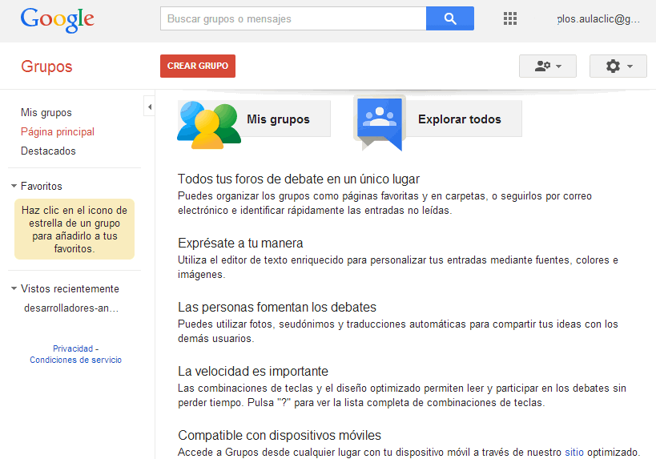
Task: Open the member settings people dropdown
Action: tap(548, 66)
